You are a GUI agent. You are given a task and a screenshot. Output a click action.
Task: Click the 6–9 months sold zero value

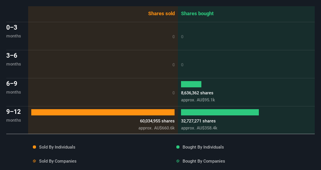click(173, 93)
